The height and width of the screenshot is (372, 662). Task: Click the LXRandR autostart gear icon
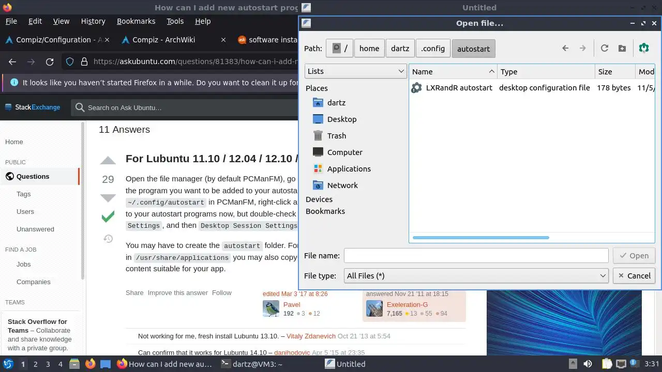[416, 88]
